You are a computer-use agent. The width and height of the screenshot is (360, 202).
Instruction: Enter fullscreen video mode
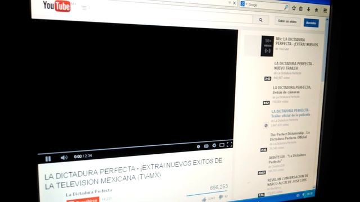229,144
